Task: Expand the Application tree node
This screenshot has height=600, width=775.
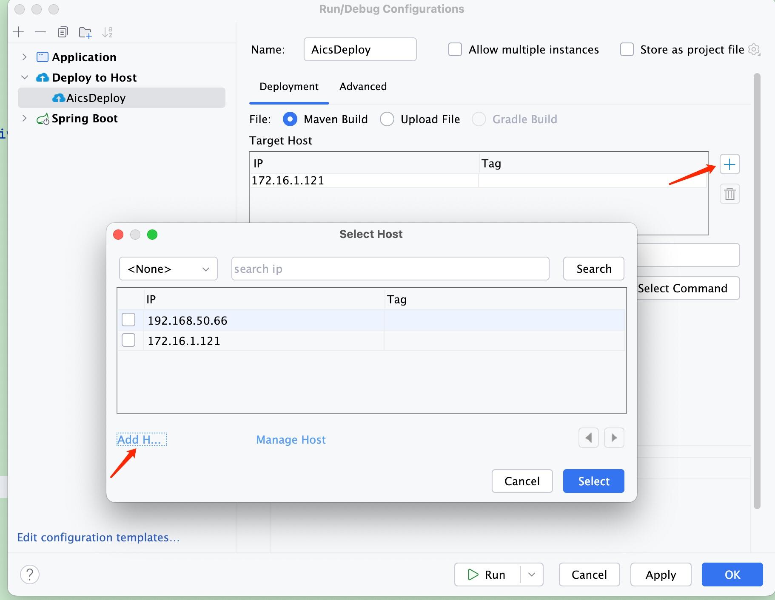Action: point(24,57)
